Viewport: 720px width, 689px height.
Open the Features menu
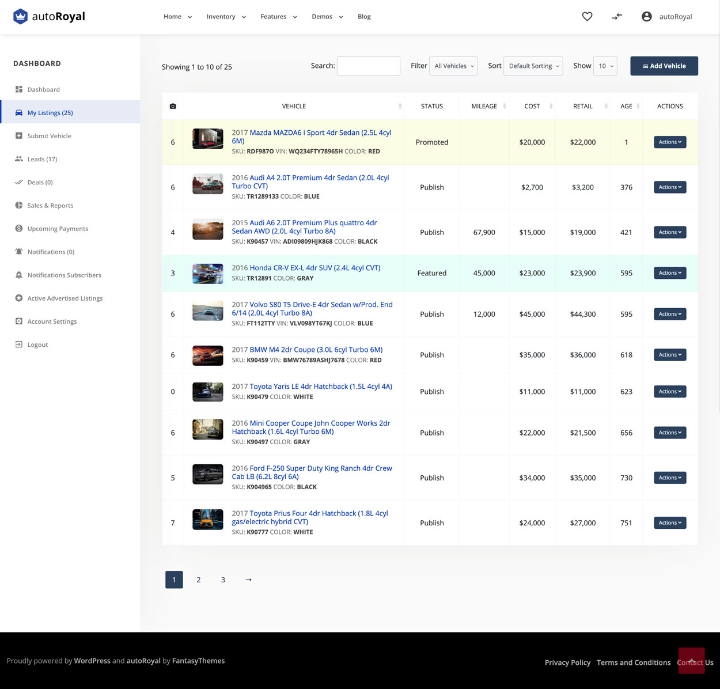coord(279,17)
